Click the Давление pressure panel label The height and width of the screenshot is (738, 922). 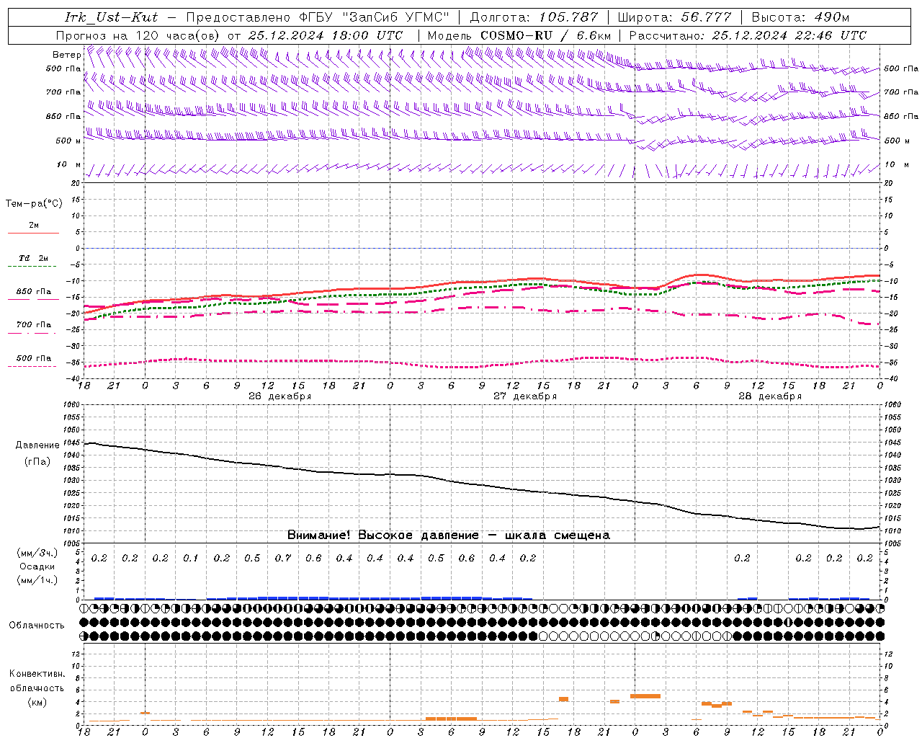(37, 445)
